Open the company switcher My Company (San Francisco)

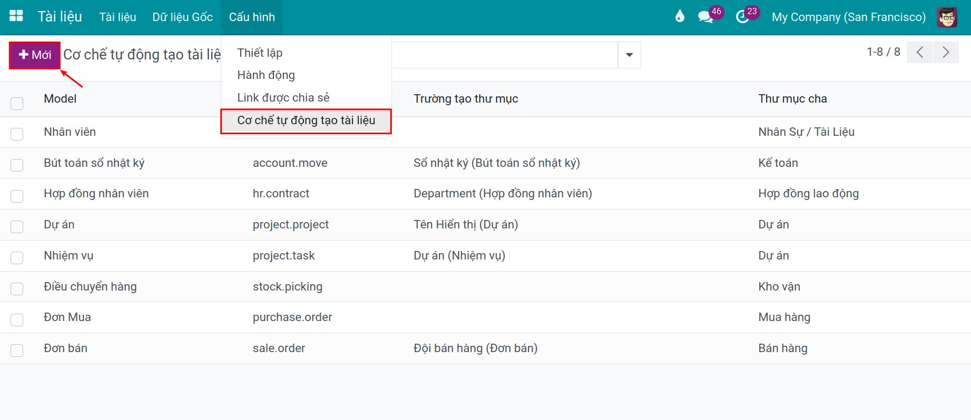click(x=848, y=17)
